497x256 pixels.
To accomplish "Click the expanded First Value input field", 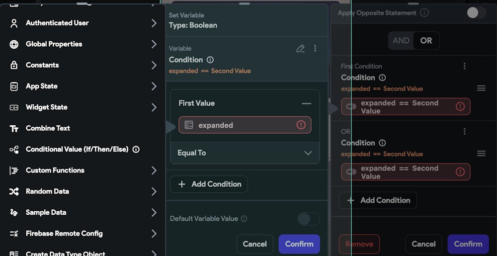I will (239, 125).
